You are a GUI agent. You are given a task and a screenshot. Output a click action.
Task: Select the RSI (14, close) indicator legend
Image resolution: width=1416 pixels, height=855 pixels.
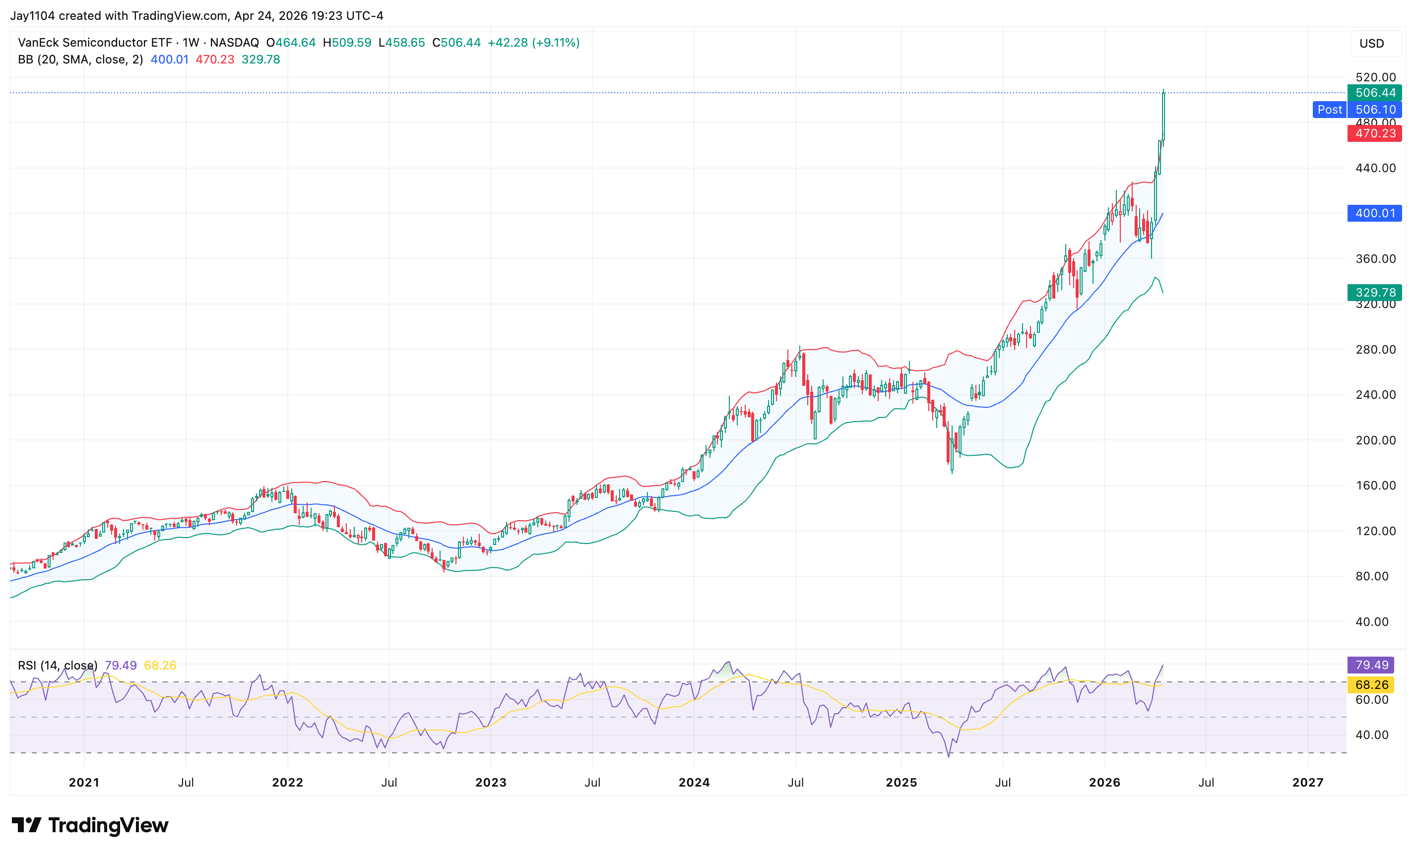tap(58, 666)
